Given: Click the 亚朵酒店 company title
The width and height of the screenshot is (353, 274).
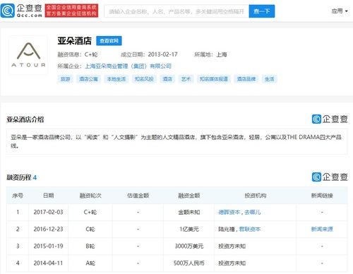Looking at the screenshot, I should click(x=75, y=41).
